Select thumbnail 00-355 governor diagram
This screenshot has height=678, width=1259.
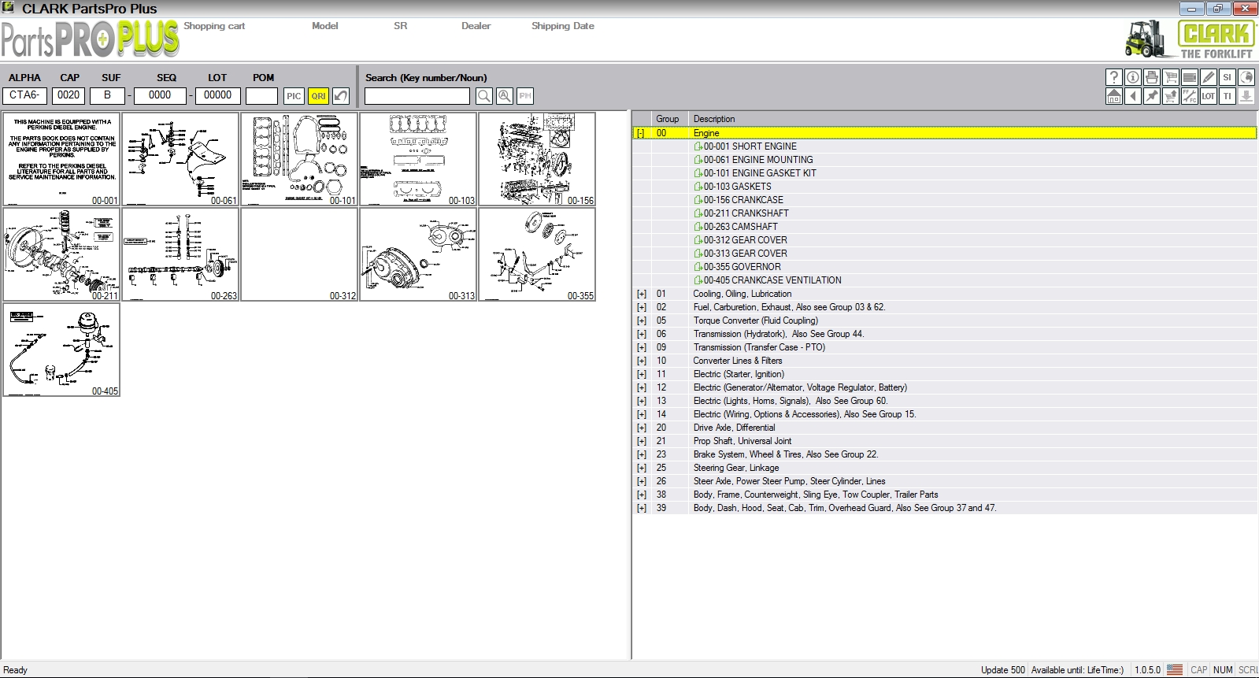537,254
